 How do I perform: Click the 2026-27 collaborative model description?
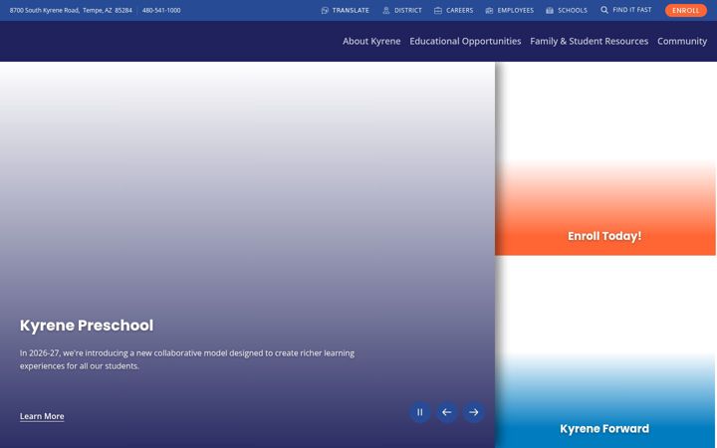click(187, 359)
